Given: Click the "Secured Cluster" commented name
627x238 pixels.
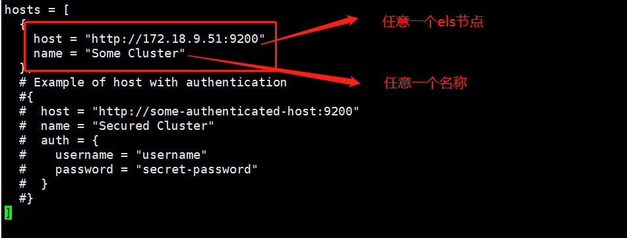Looking at the screenshot, I should pos(153,126).
